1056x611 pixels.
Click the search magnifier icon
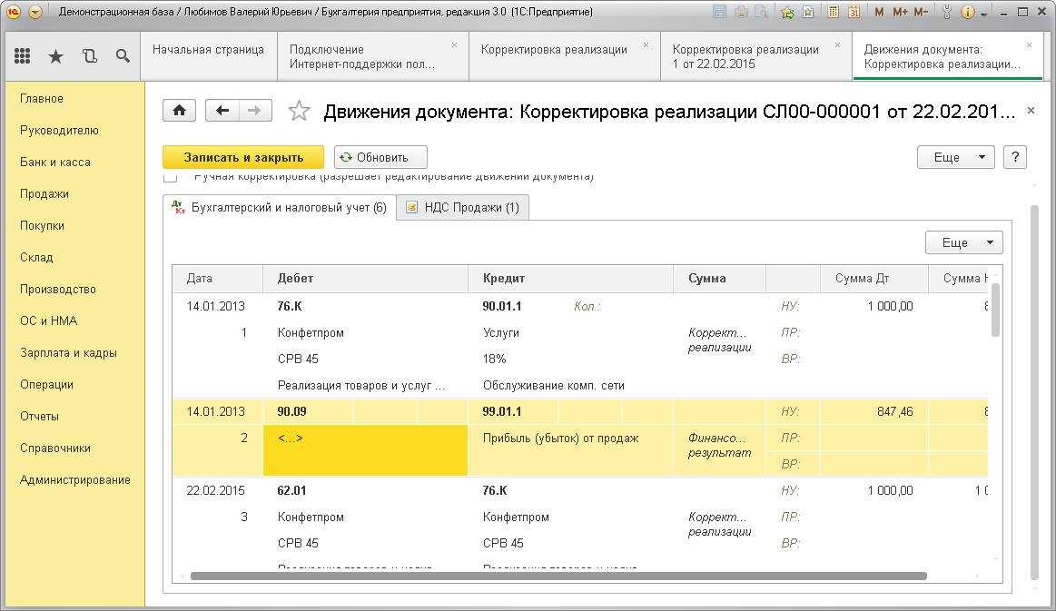pyautogui.click(x=123, y=56)
